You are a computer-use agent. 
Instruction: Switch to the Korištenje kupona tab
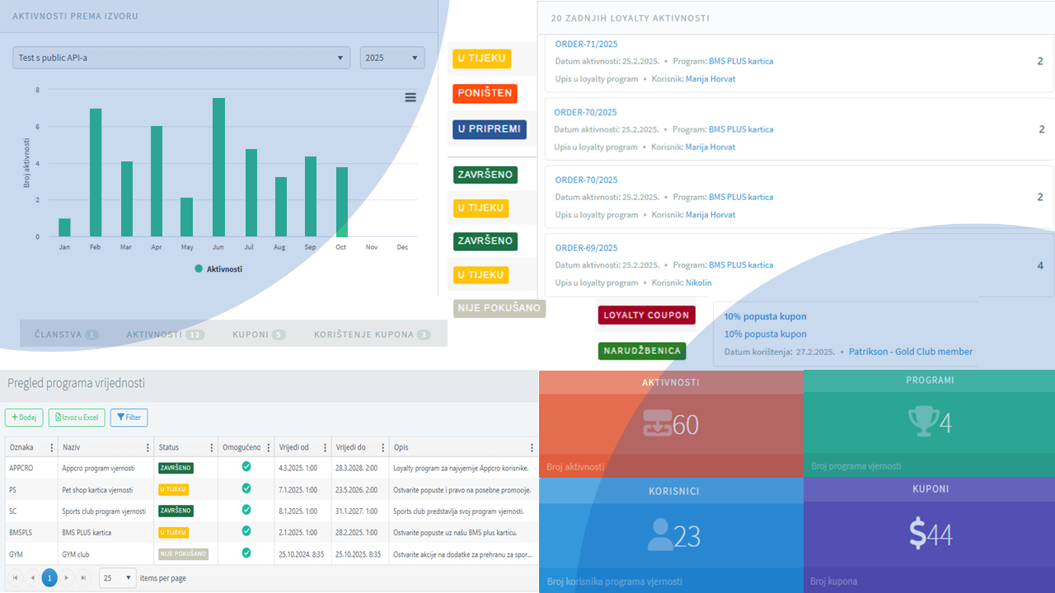[x=373, y=334]
